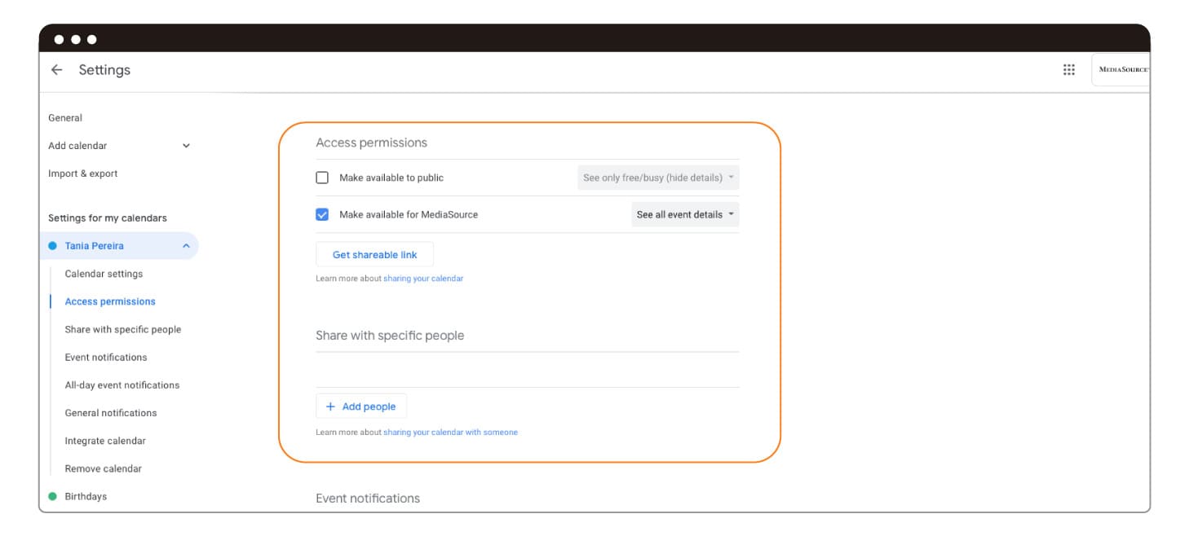Select Calendar settings in the sidebar
The width and height of the screenshot is (1189, 536).
tap(104, 274)
